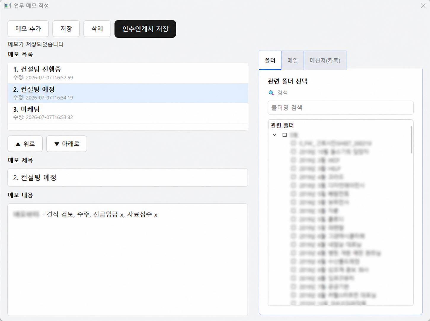This screenshot has width=430, height=321.
Task: Click the '메모가 저장되었습니다' status message
Action: point(36,44)
